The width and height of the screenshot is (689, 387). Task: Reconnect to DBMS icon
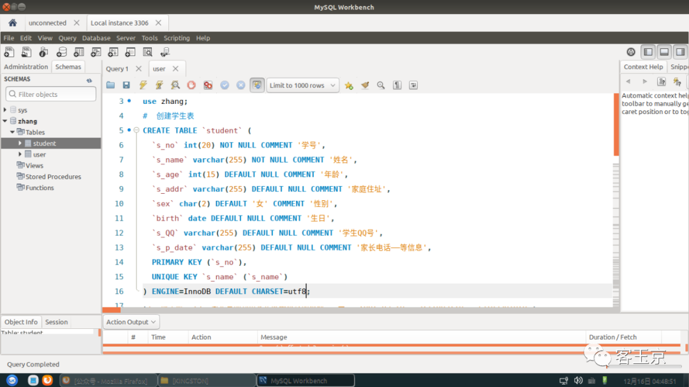(165, 52)
